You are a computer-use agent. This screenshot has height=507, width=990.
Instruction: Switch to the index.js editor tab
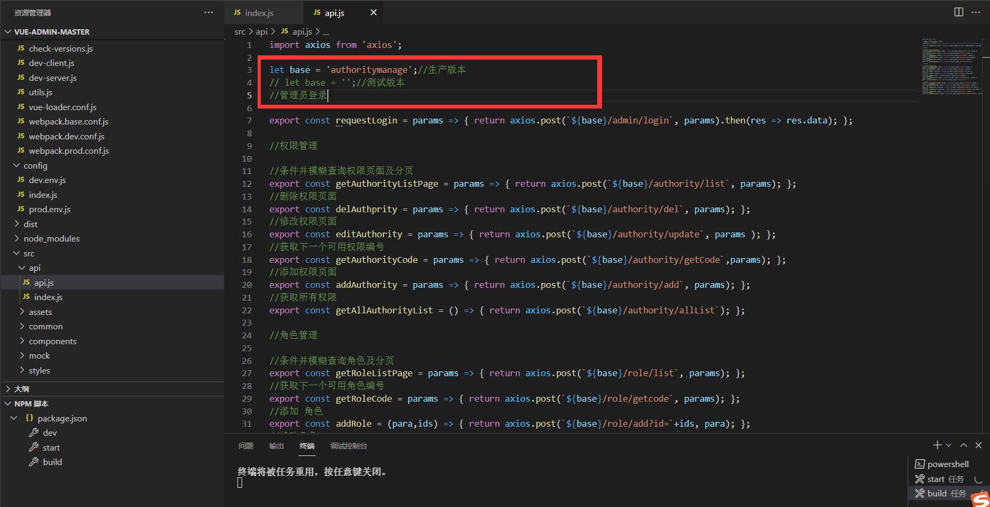point(264,12)
